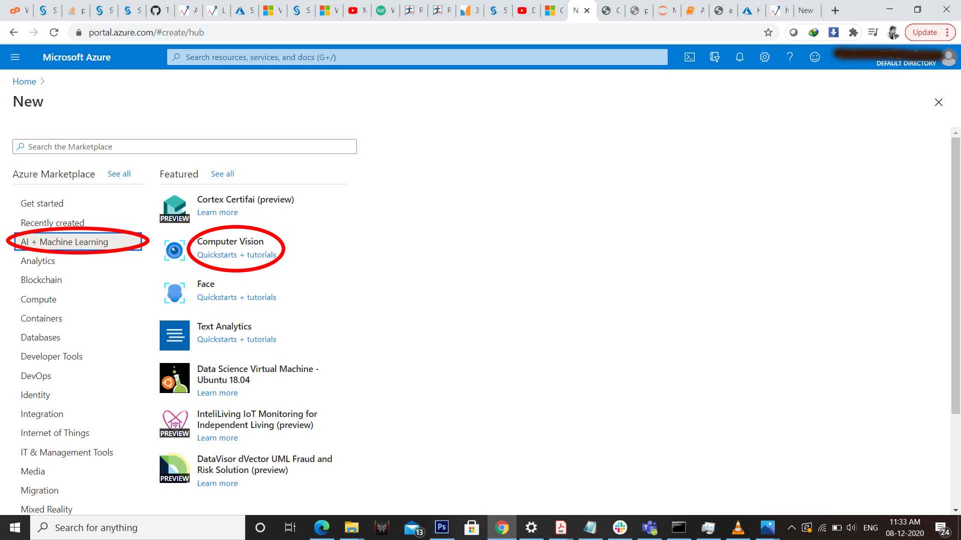
Task: Toggle Azure portal settings gear
Action: [764, 56]
